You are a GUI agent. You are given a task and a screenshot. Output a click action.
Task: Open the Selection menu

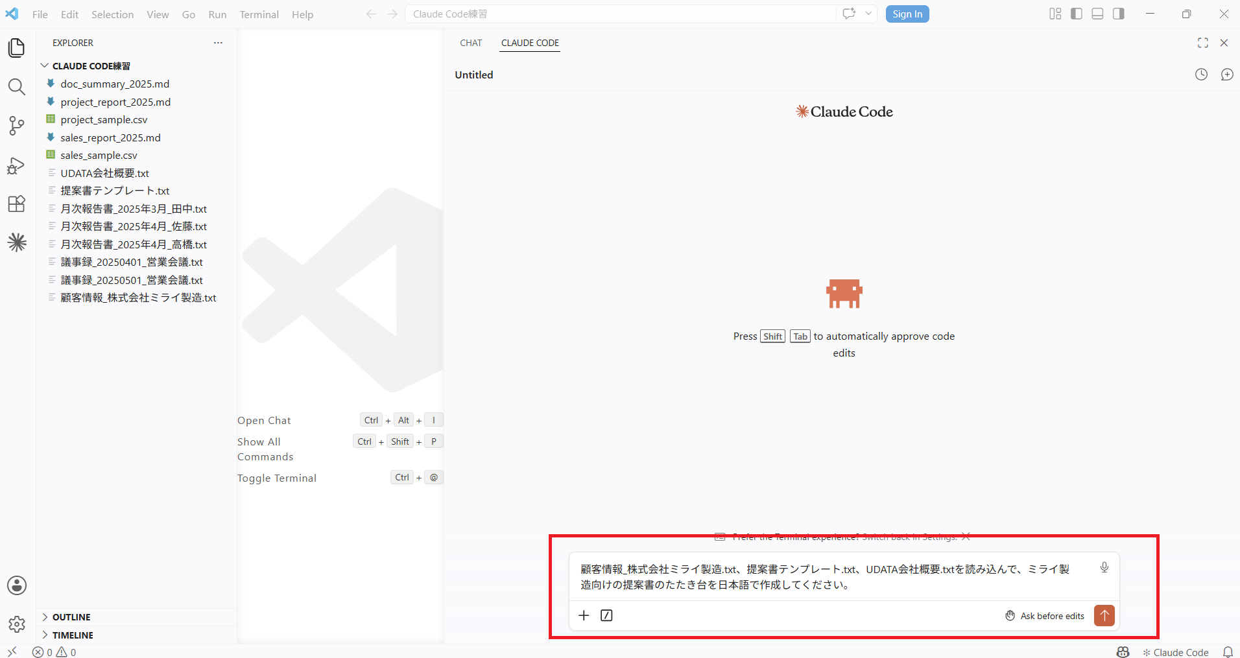112,14
